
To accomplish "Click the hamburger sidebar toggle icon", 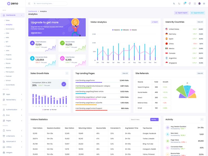I will (29, 4).
